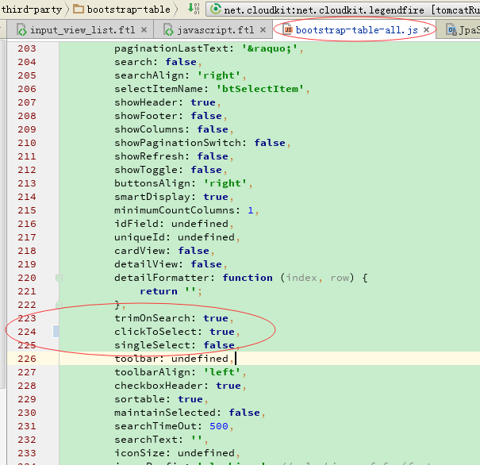Close the javascript.ftl tab
The image size is (480, 465).
(263, 30)
